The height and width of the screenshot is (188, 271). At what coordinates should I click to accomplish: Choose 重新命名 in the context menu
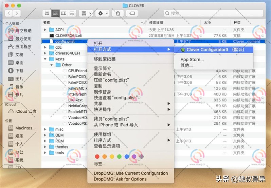tap(131, 74)
